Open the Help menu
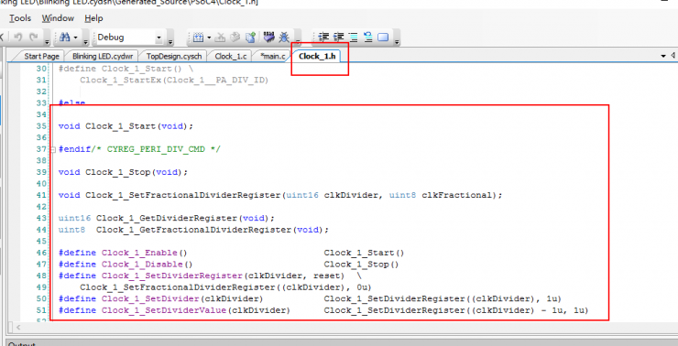 (93, 18)
